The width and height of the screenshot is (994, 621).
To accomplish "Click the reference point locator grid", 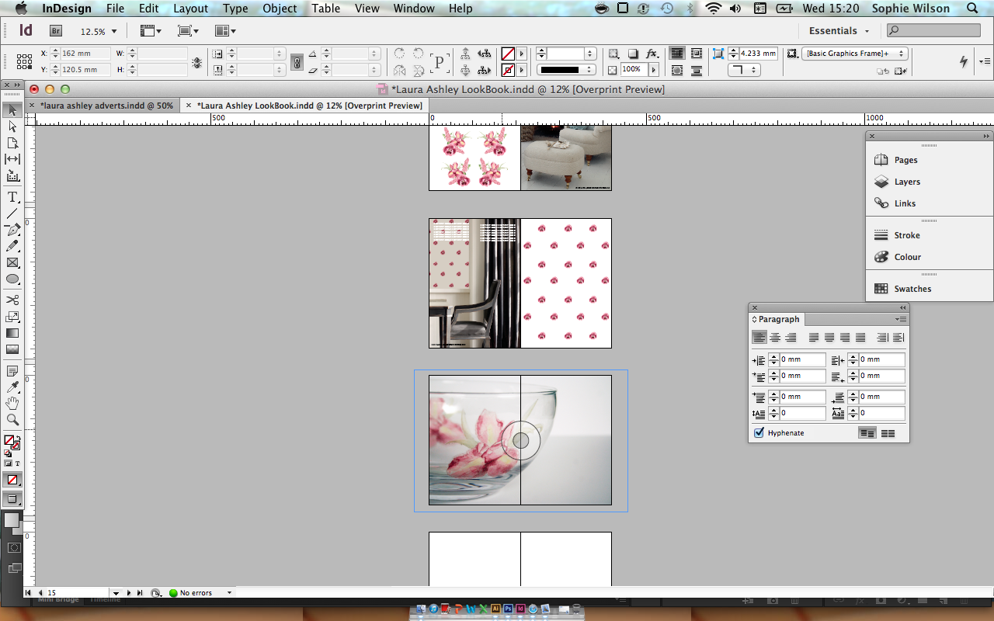I will click(24, 61).
